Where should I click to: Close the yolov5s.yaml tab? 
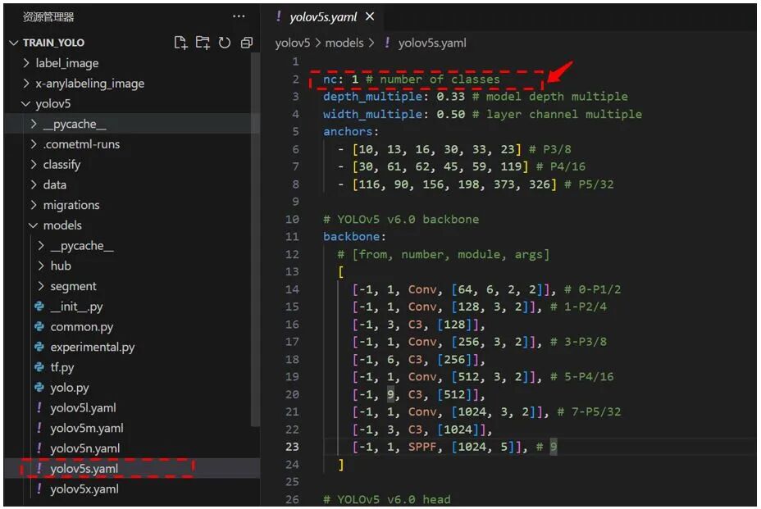pos(369,15)
